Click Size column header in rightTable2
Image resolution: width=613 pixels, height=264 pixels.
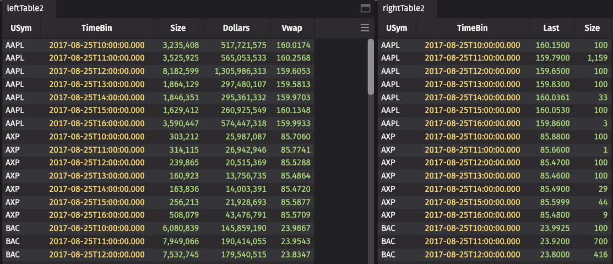[x=592, y=28]
